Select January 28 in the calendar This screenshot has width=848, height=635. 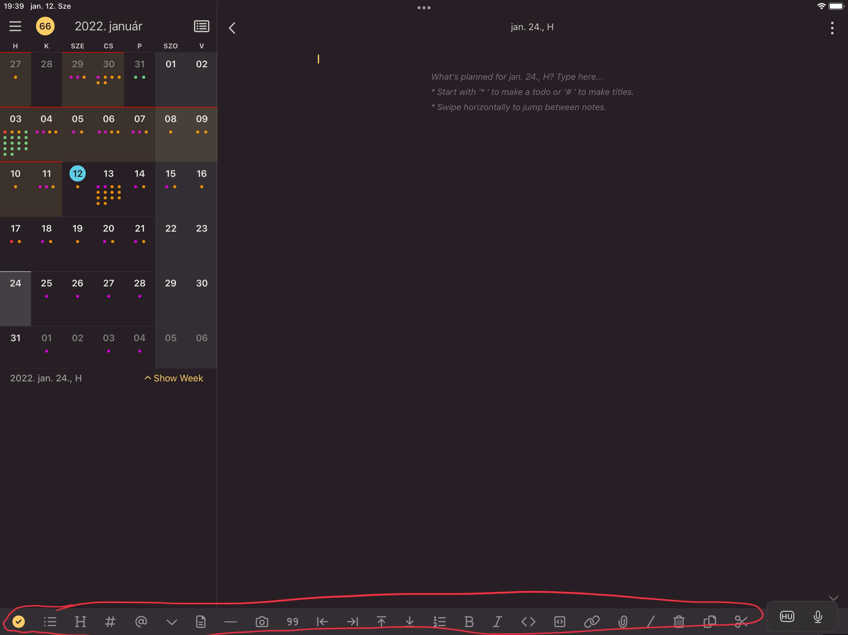140,298
